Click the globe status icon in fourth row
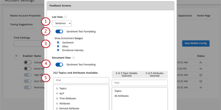The width and height of the screenshot is (221, 110). click(x=201, y=81)
